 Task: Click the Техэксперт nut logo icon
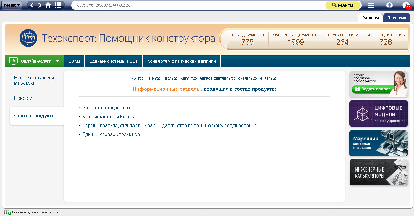pos(28,38)
